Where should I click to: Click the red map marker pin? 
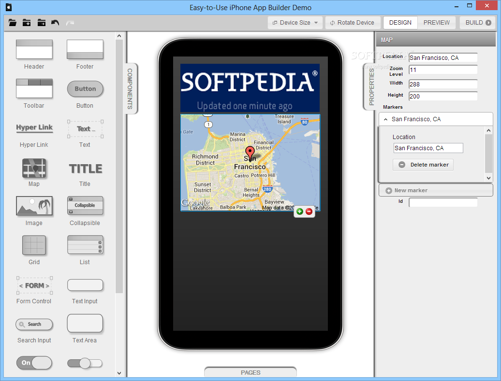[250, 153]
